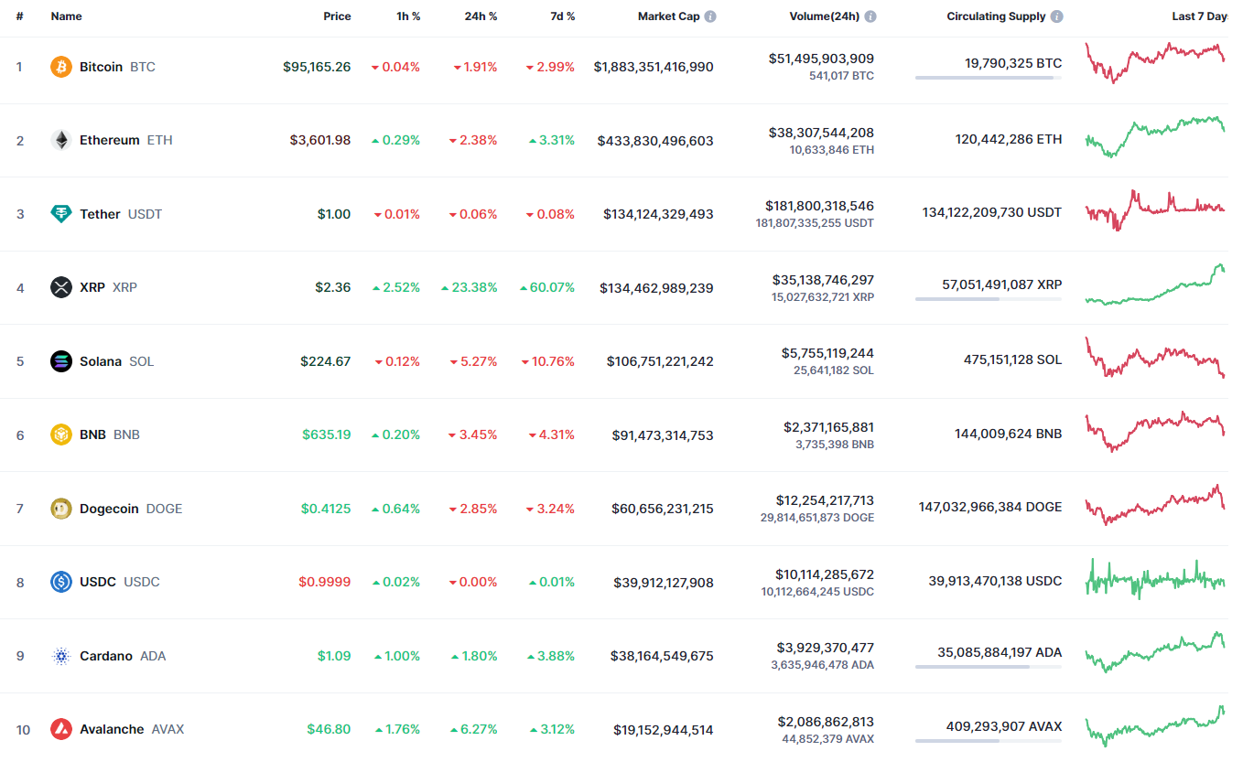Screen dimensions: 1243x762
Task: Click the Circulating Supply info icon
Action: coord(1056,16)
